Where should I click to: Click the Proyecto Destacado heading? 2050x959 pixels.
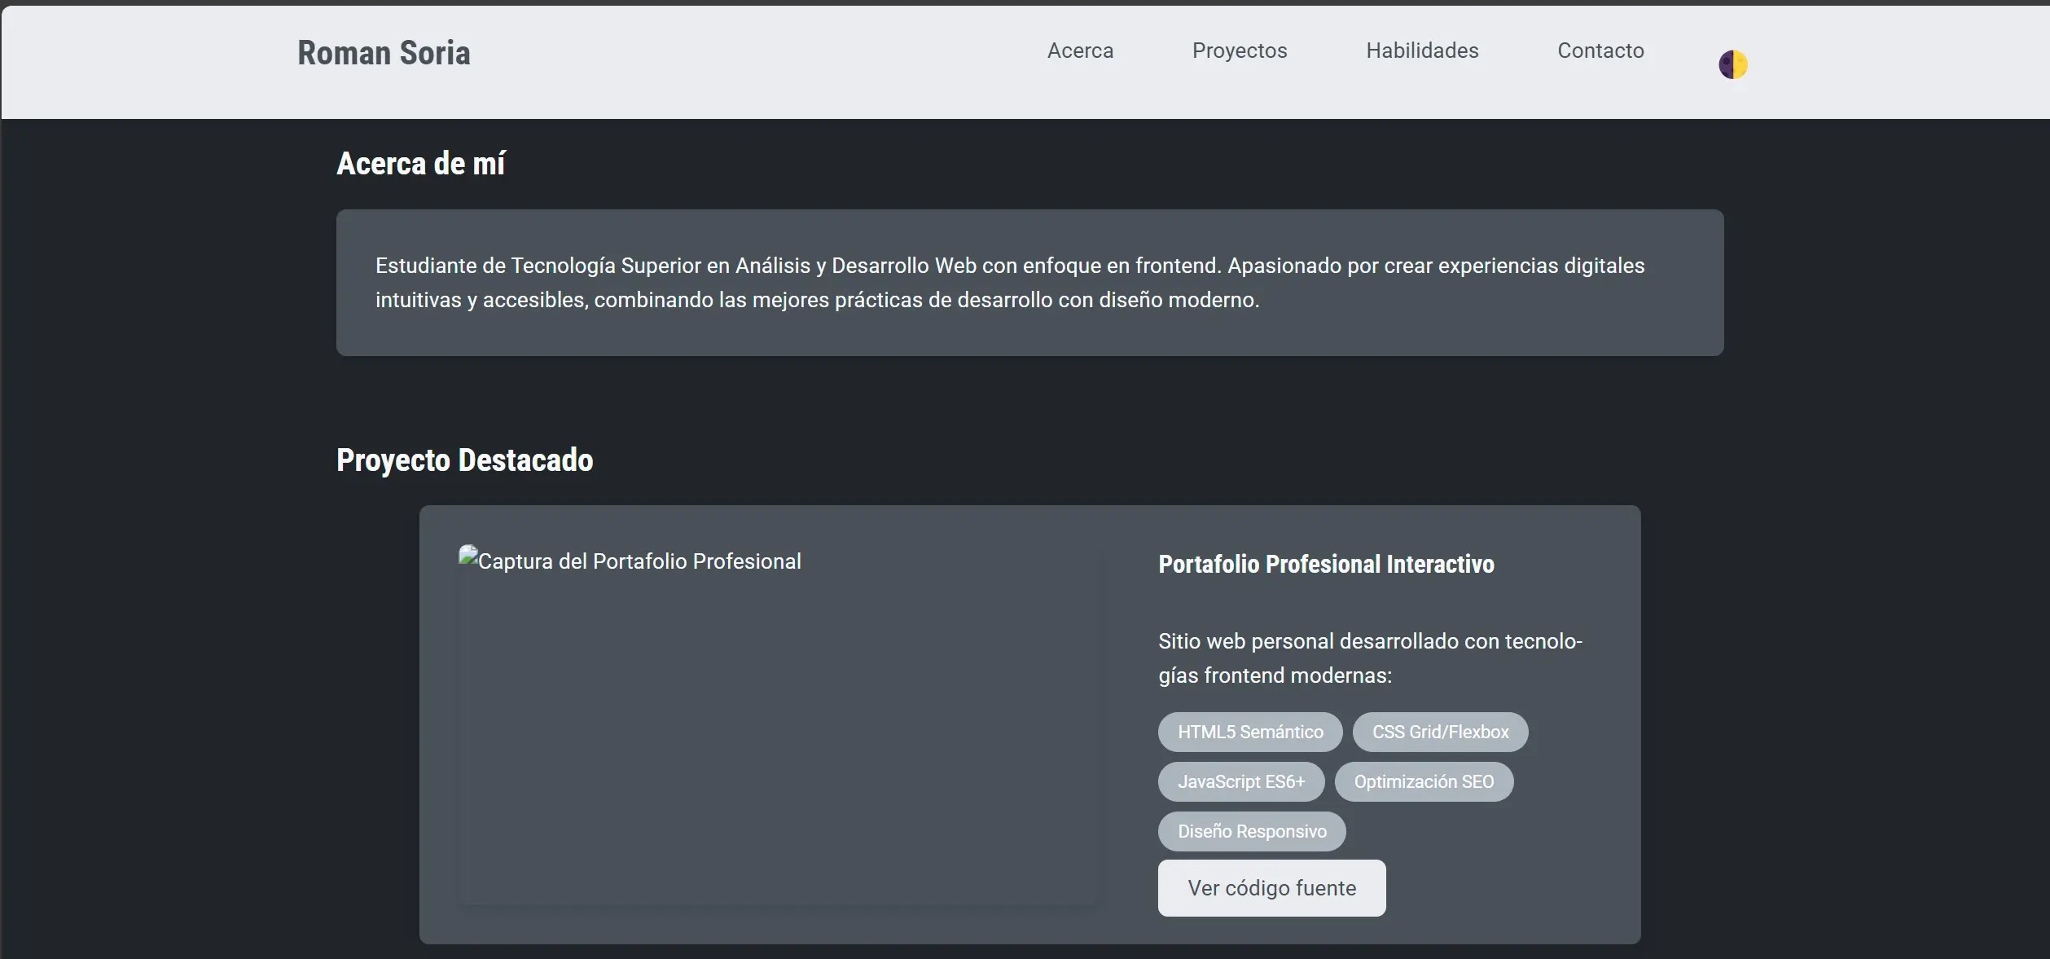(464, 460)
